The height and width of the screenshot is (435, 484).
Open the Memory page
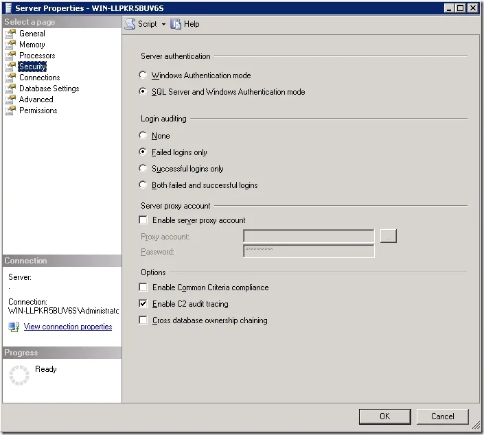32,45
